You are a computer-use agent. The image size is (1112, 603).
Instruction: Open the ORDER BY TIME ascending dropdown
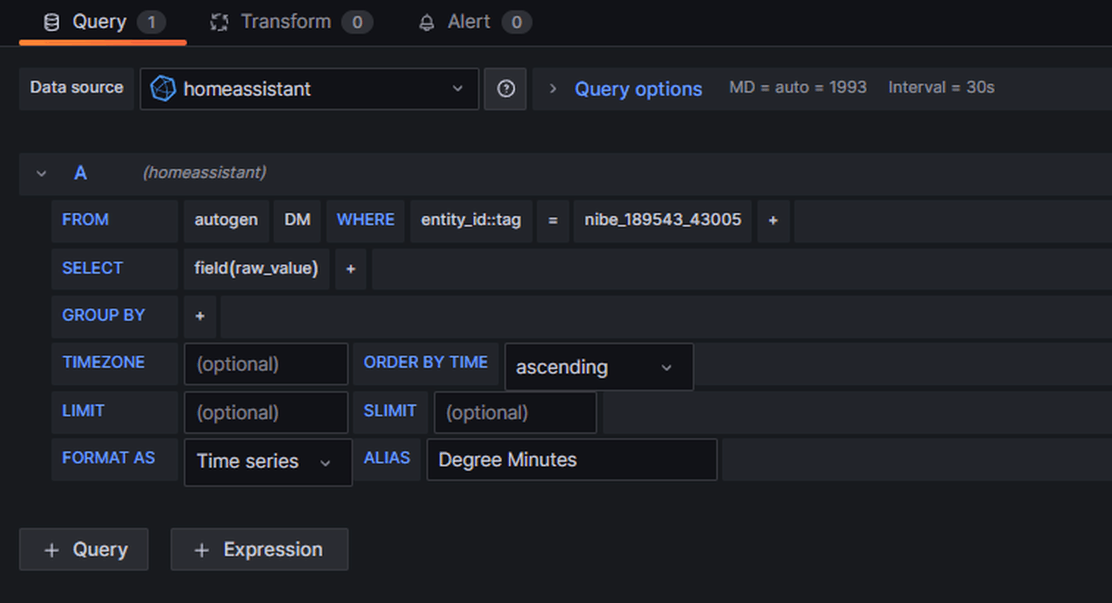click(x=598, y=367)
